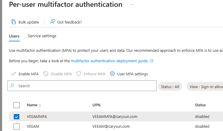Click external link icon beside deployment guide
Screen dimensions: 223x131
point(152,61)
